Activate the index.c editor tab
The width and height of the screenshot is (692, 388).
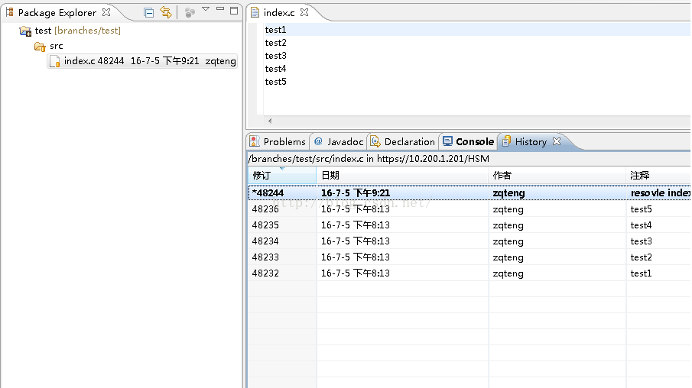[279, 13]
